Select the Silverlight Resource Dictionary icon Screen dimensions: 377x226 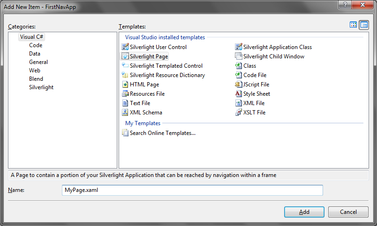125,75
